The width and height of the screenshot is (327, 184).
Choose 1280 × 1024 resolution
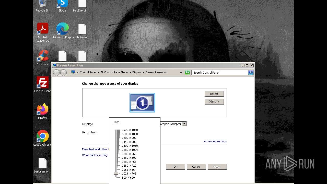click(130, 150)
